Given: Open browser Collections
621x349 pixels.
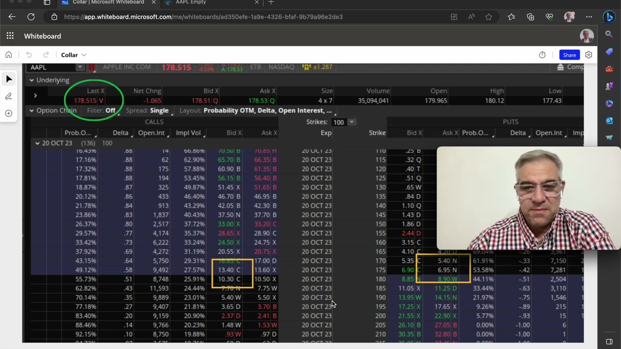Looking at the screenshot, I should coord(530,17).
